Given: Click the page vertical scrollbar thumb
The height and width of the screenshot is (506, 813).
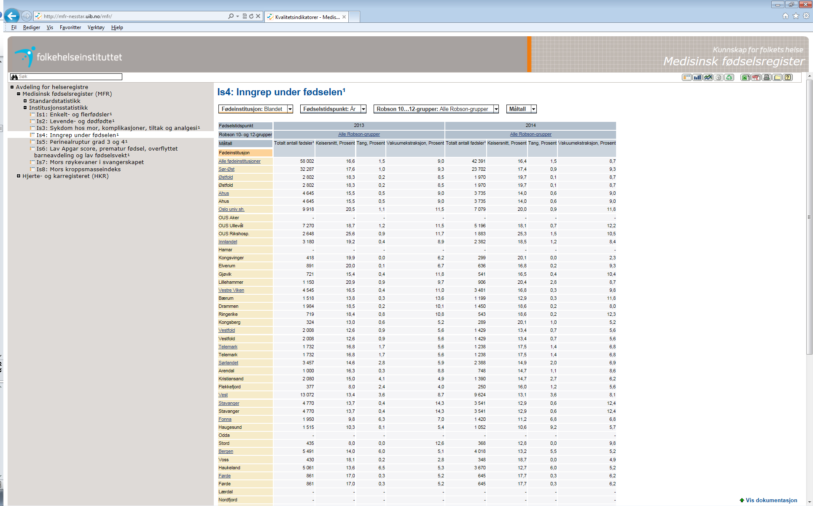Looking at the screenshot, I should tap(809, 217).
